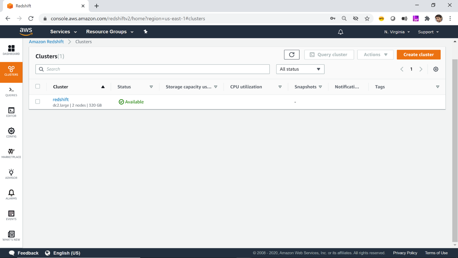Screen dimensions: 458x258
Task: Go to previous page of clusters
Action: point(402,69)
